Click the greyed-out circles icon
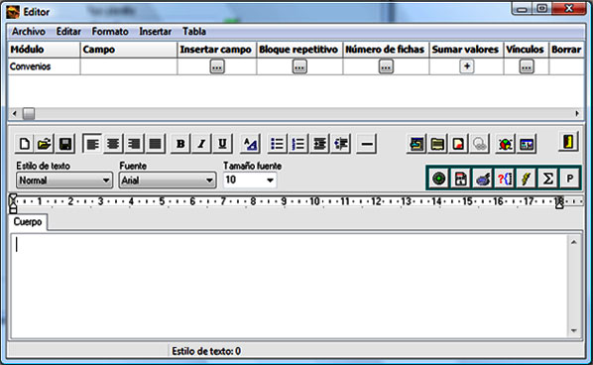 (x=480, y=144)
